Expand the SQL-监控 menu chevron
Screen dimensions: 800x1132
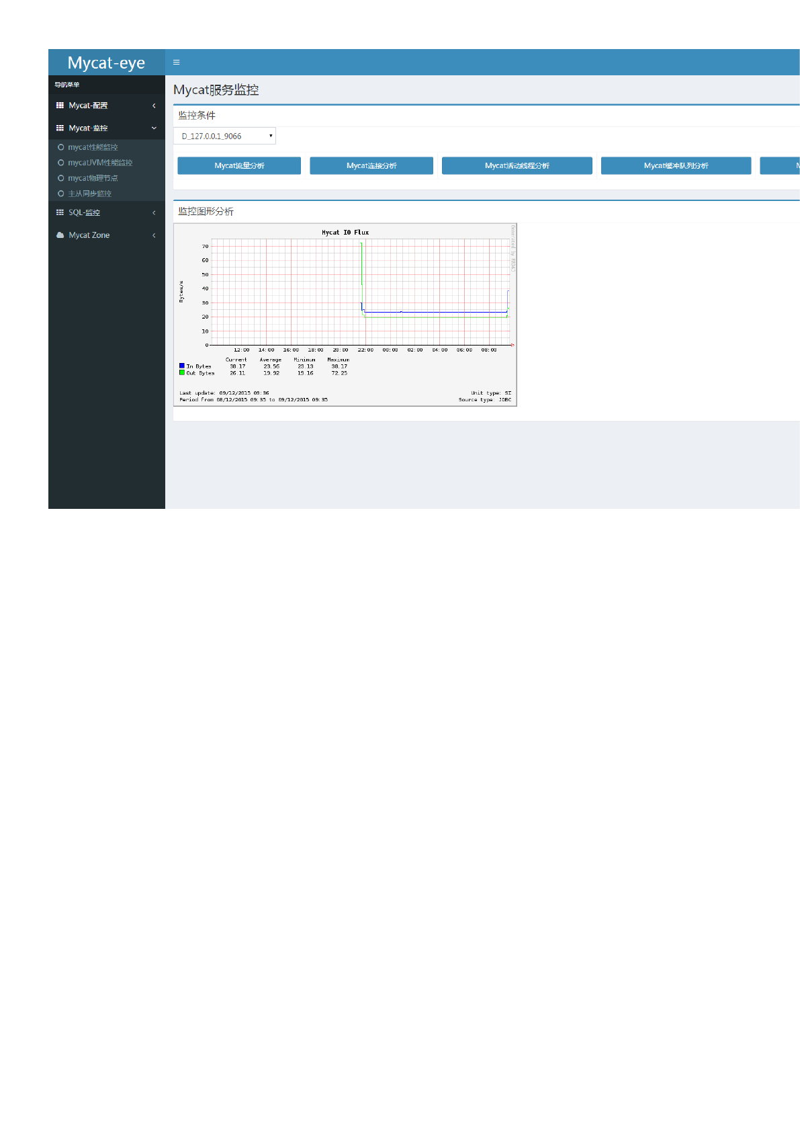(x=154, y=212)
